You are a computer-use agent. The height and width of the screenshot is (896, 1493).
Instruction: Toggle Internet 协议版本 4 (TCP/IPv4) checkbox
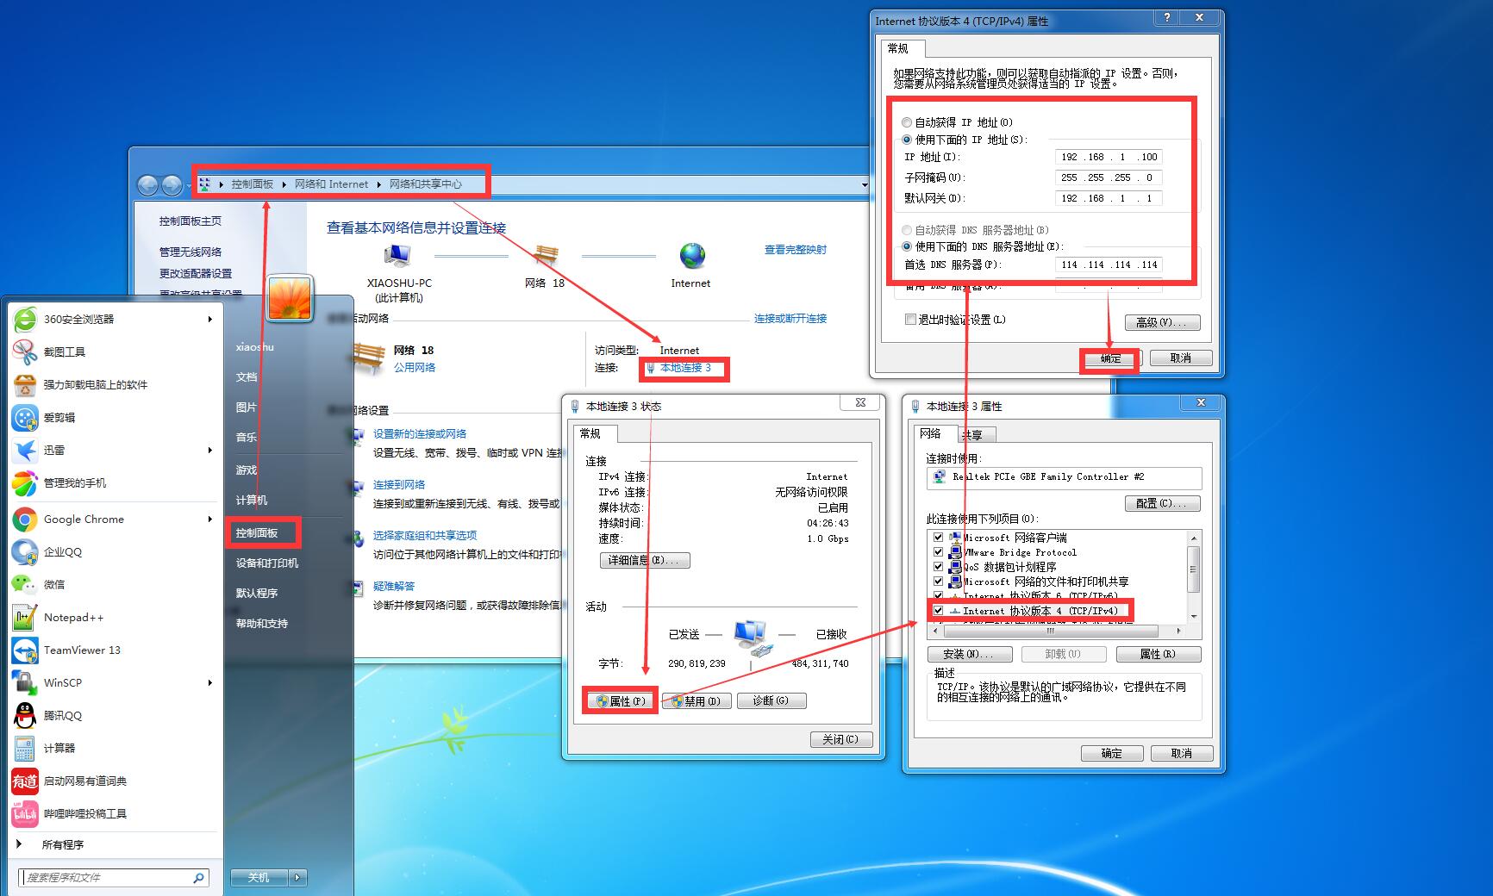tap(939, 611)
